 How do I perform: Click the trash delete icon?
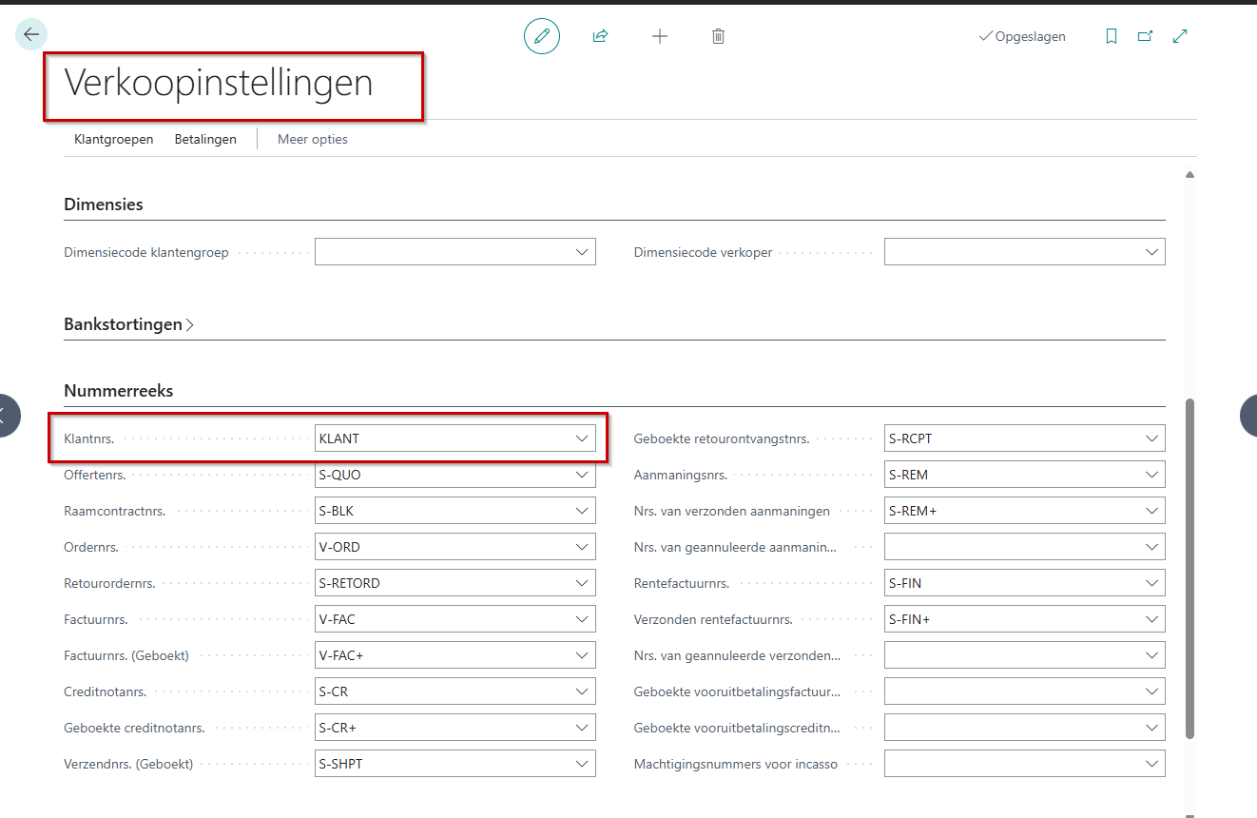[x=718, y=36]
